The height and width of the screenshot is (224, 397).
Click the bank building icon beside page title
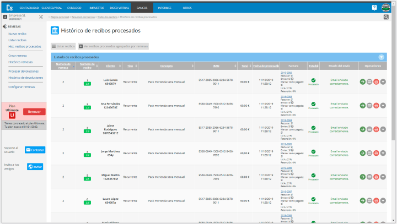click(x=55, y=30)
